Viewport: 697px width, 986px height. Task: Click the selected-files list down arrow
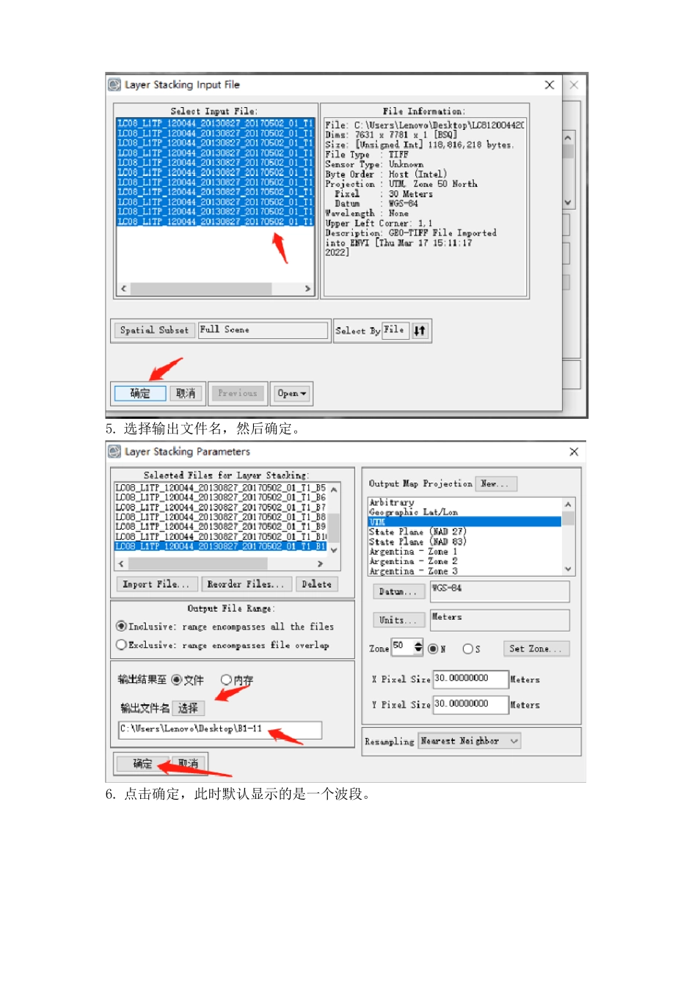click(334, 549)
